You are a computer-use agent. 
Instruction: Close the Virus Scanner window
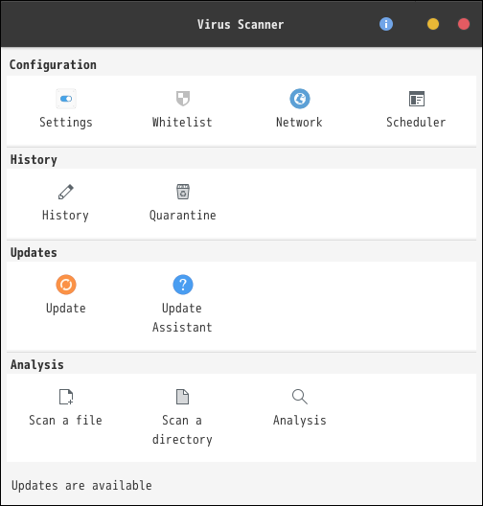pyautogui.click(x=464, y=24)
